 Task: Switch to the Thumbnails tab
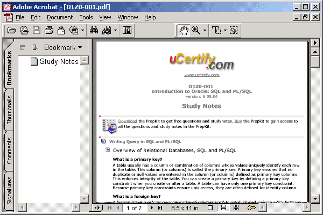(9, 110)
